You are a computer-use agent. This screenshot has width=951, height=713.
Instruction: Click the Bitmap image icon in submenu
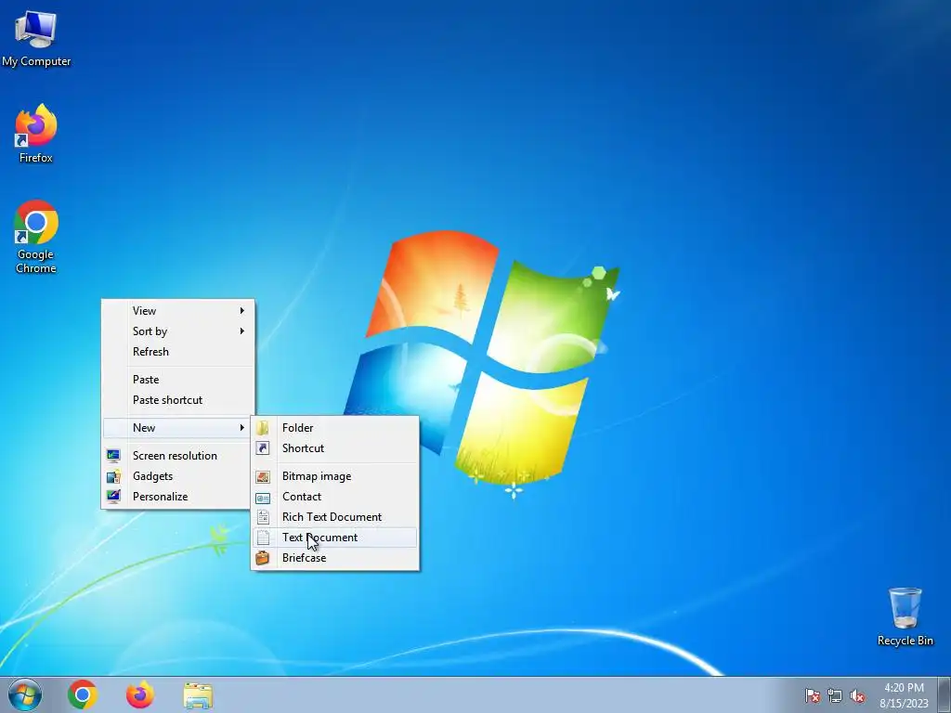tap(263, 476)
